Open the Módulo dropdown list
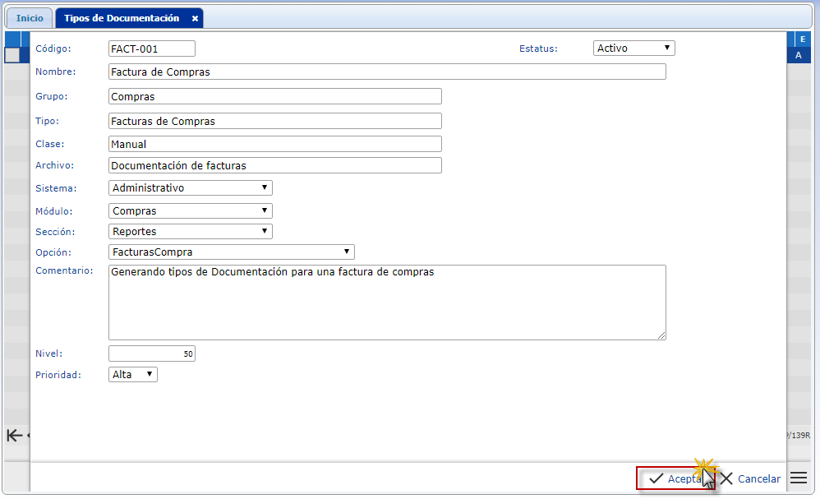Screen dimensions: 820x499 tap(190, 211)
